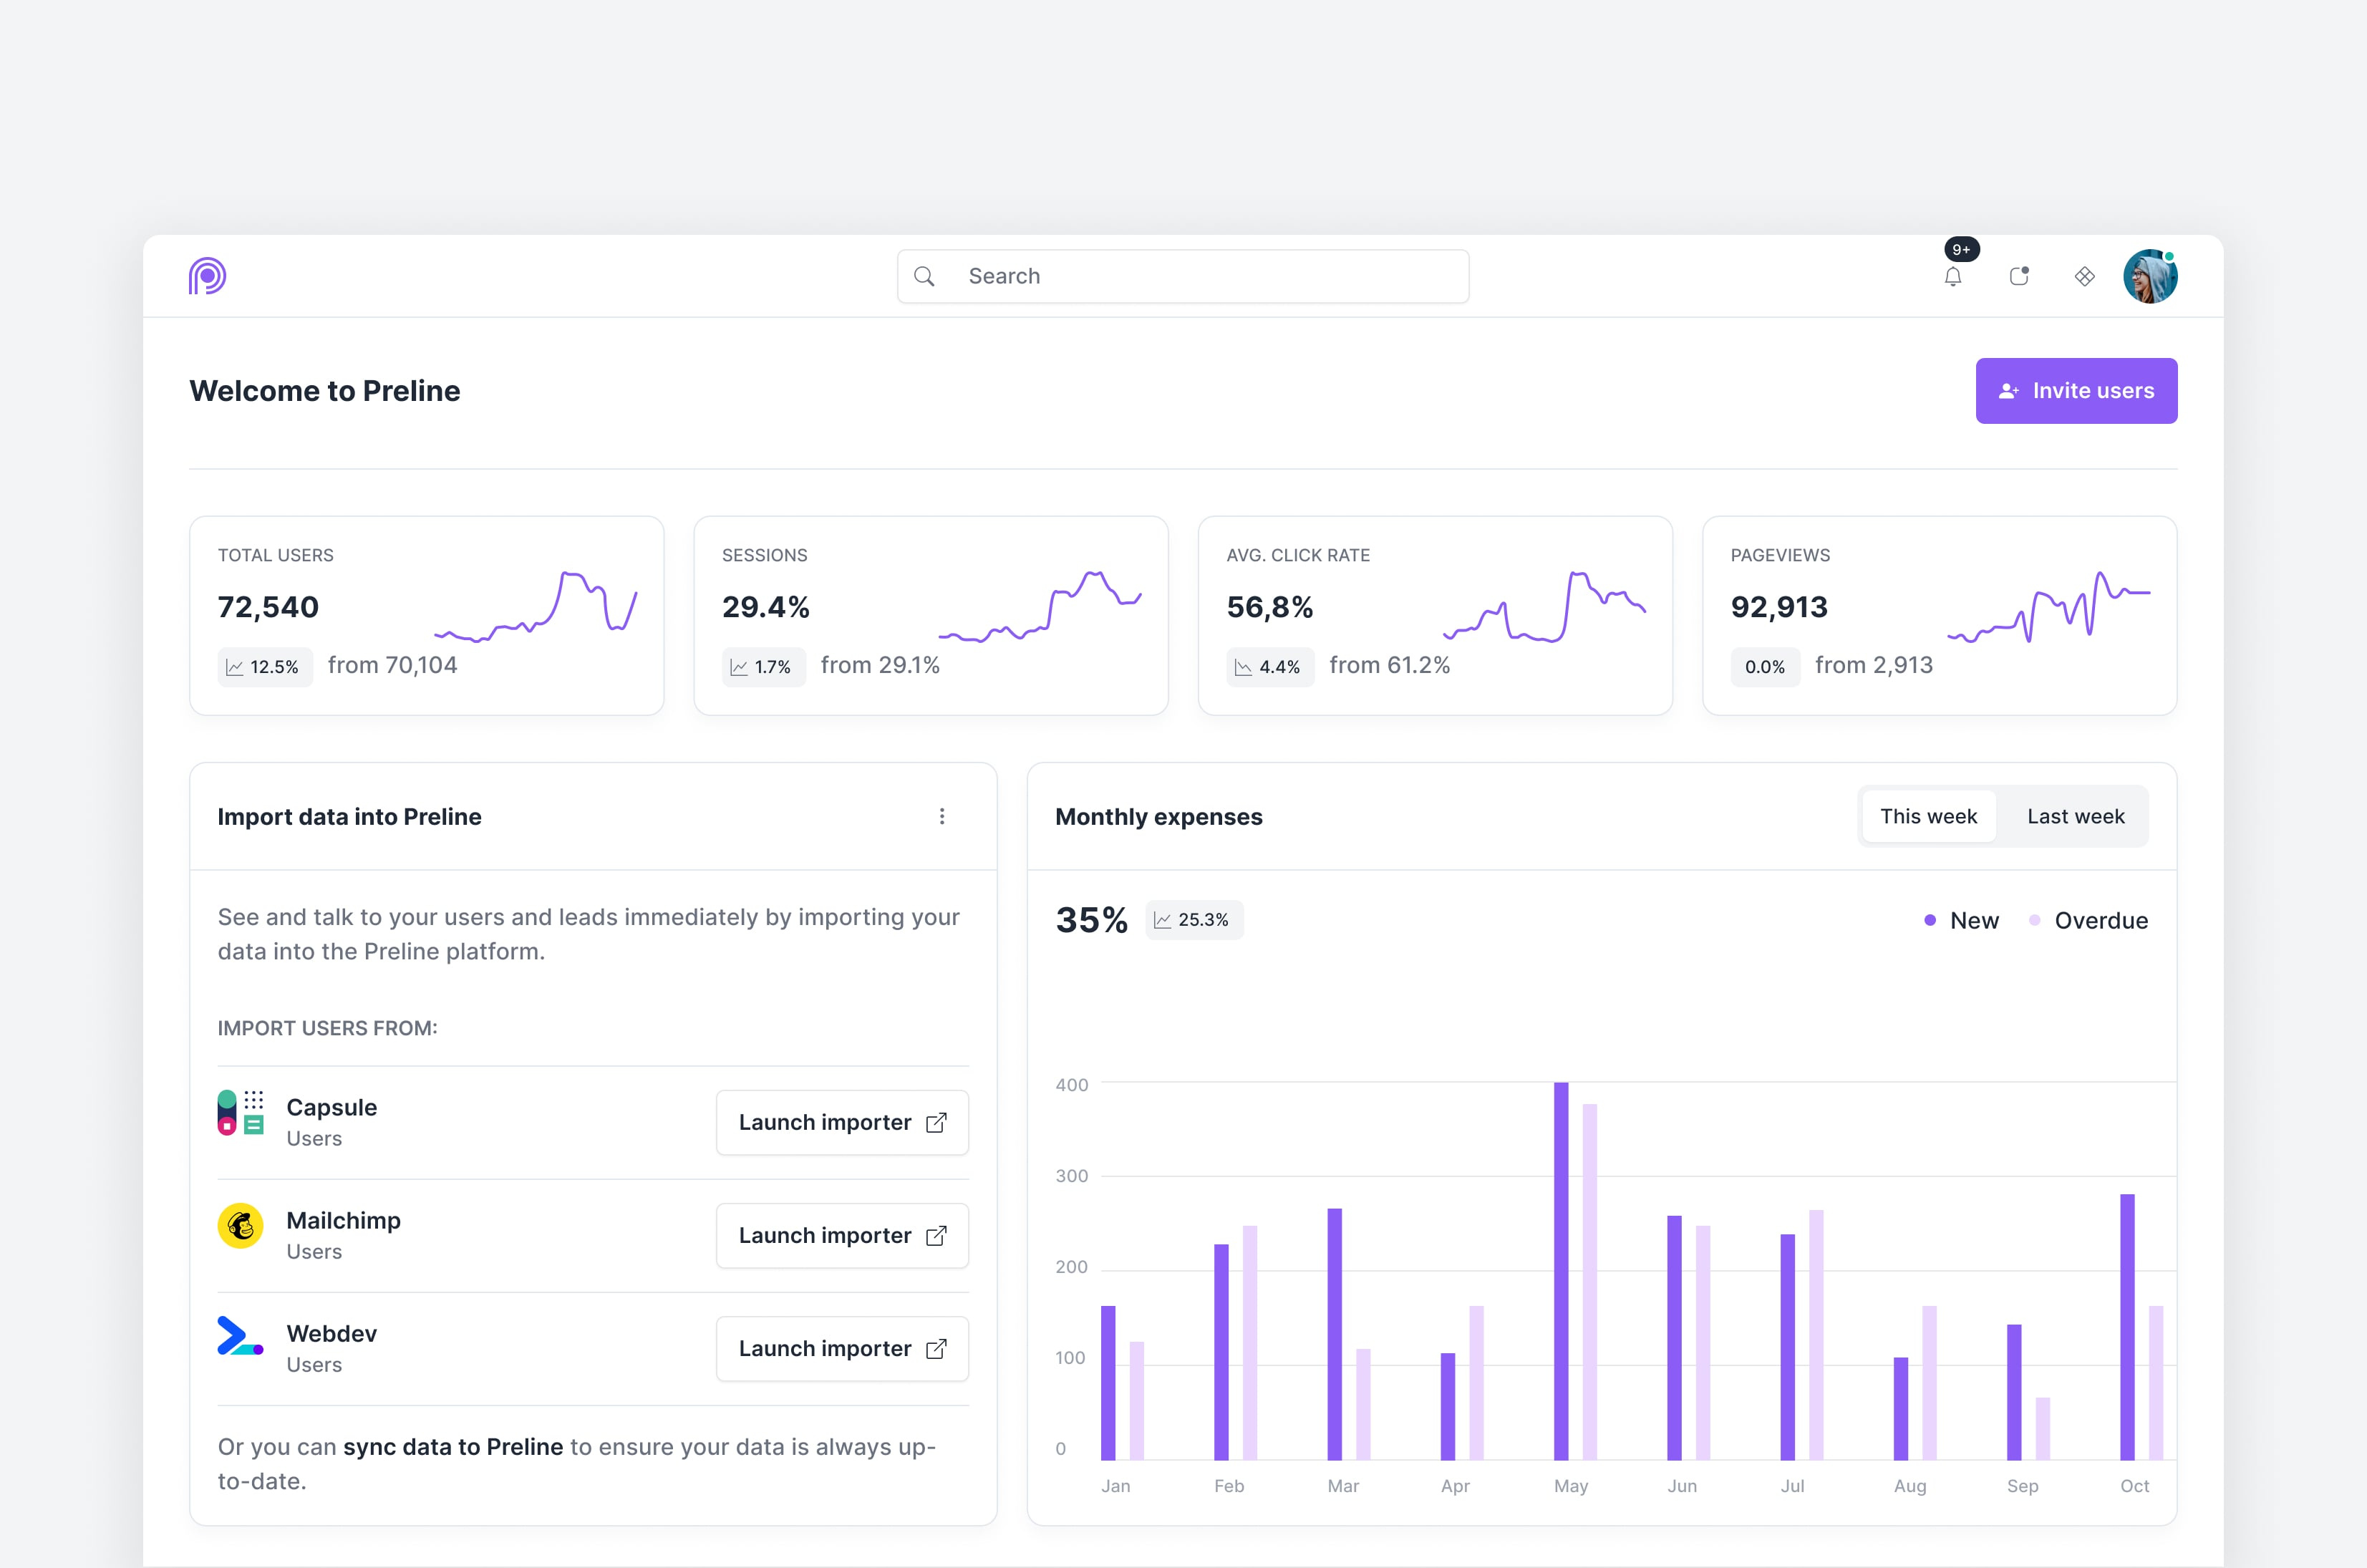Open the apps grid icon near the avatar
This screenshot has height=1568, width=2367.
click(x=2085, y=276)
